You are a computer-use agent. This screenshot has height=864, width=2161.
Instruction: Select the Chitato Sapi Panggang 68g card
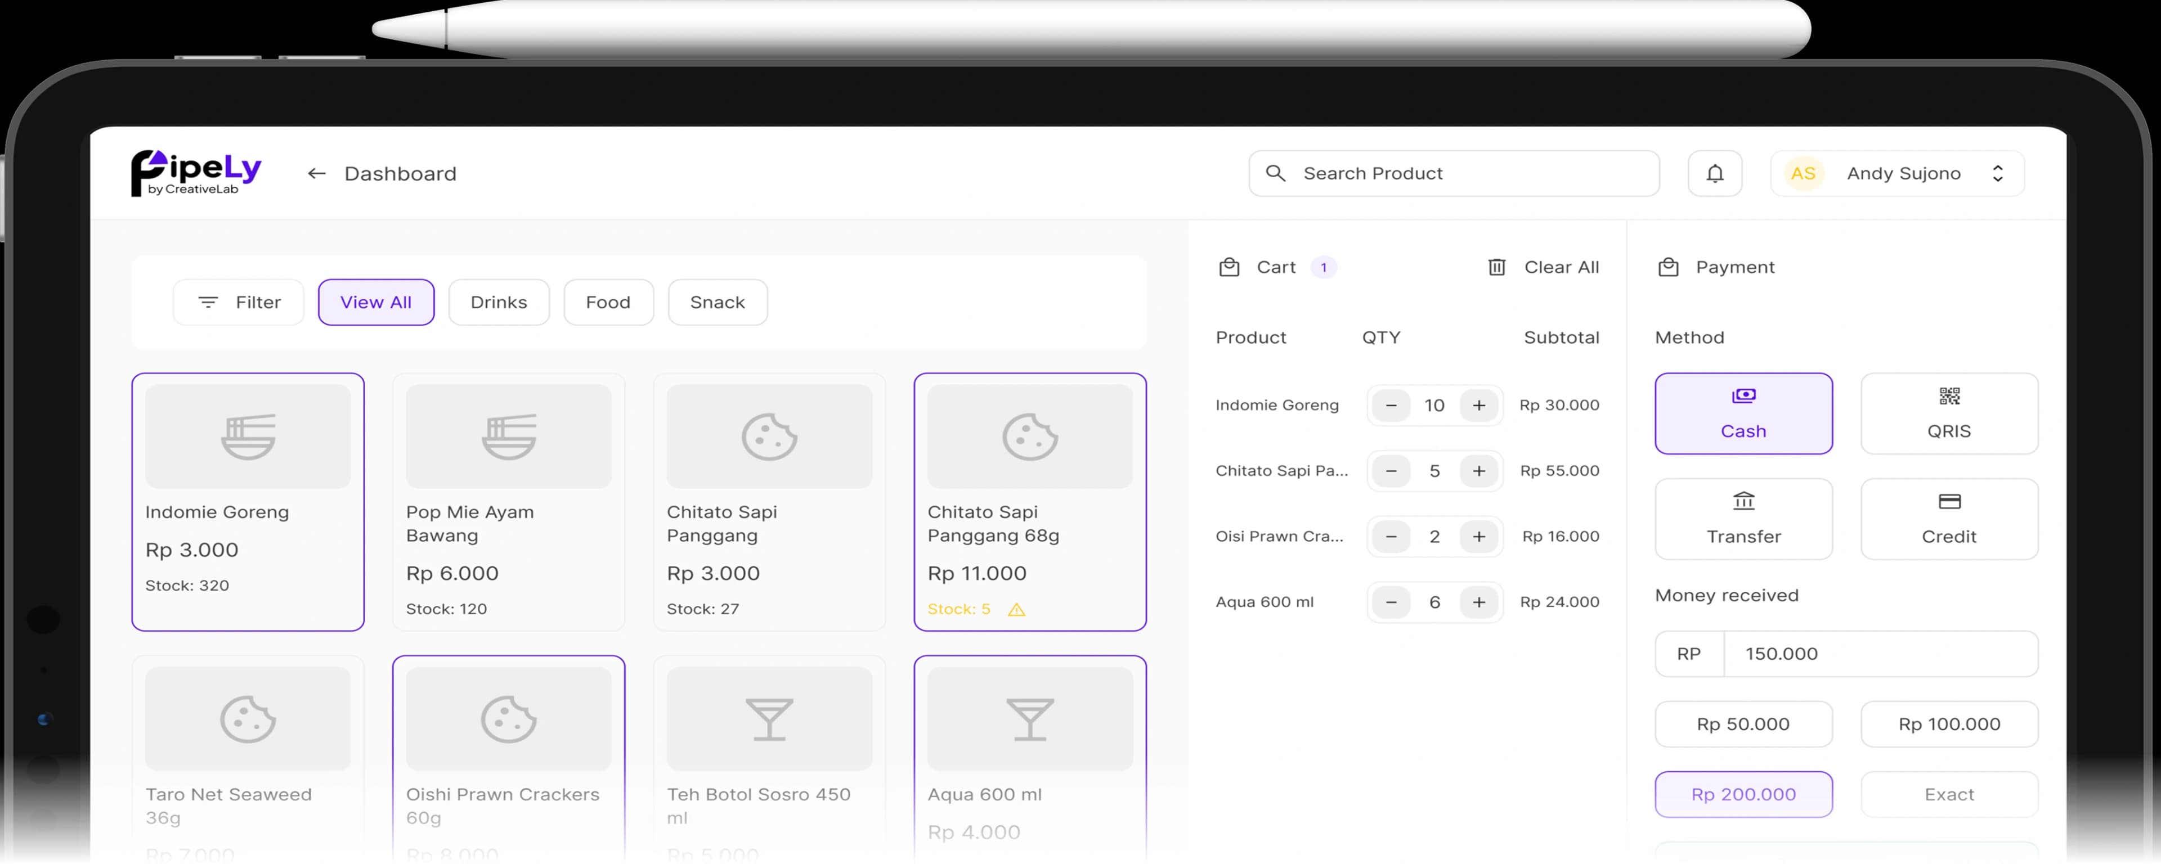click(x=1029, y=502)
